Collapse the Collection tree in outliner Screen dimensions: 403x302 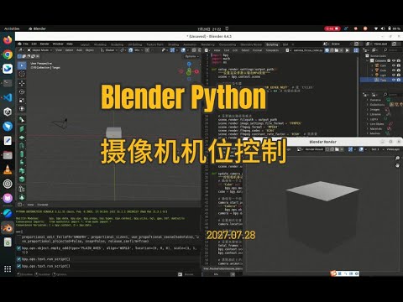point(368,60)
